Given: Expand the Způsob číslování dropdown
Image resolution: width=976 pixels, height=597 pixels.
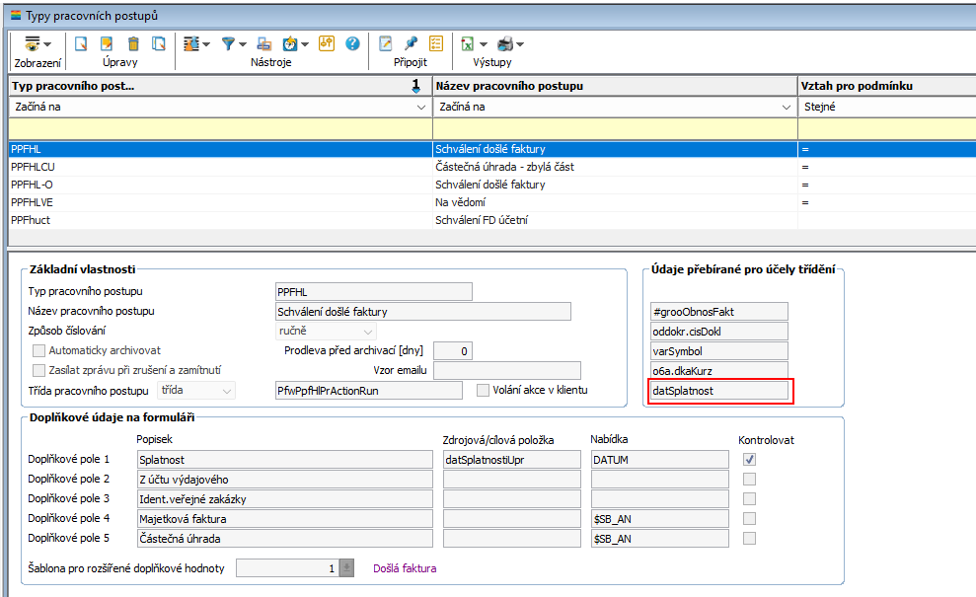Looking at the screenshot, I should 367,332.
